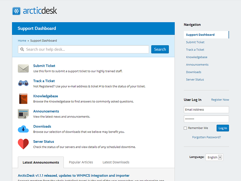Viewport: 241px width, 181px height.
Task: Select Track a Ticket in Navigation sidebar
Action: [x=195, y=49]
